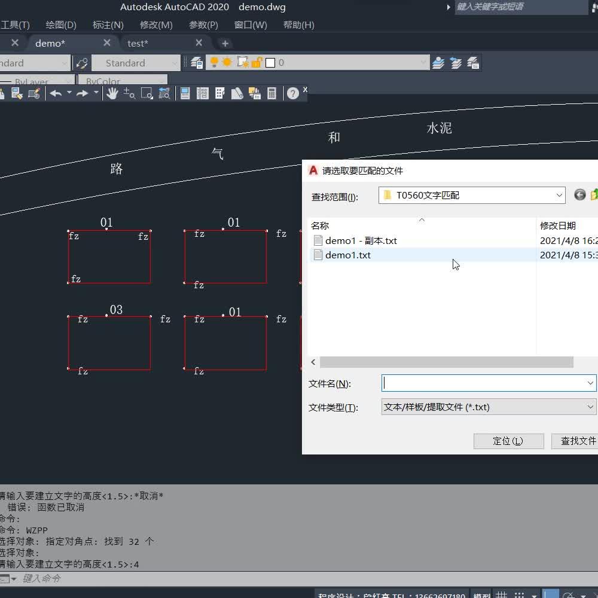Image resolution: width=598 pixels, height=598 pixels.
Task: Select the Pan tool on the toolbar
Action: (x=113, y=93)
